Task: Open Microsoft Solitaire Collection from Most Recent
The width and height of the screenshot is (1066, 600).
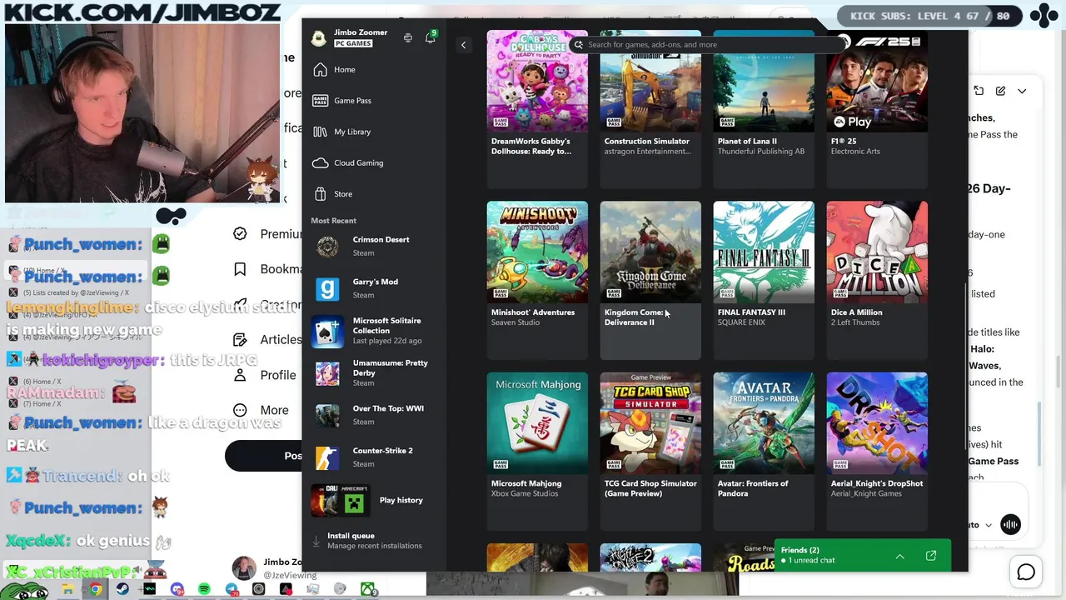Action: [374, 331]
